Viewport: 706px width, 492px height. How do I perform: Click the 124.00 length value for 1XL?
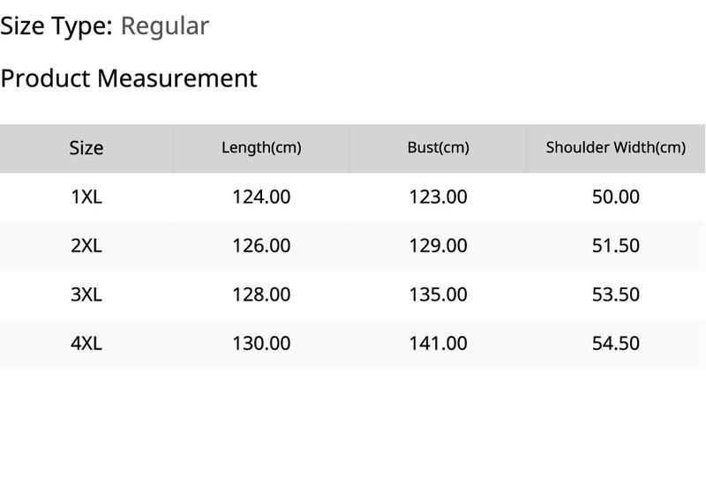pos(261,197)
